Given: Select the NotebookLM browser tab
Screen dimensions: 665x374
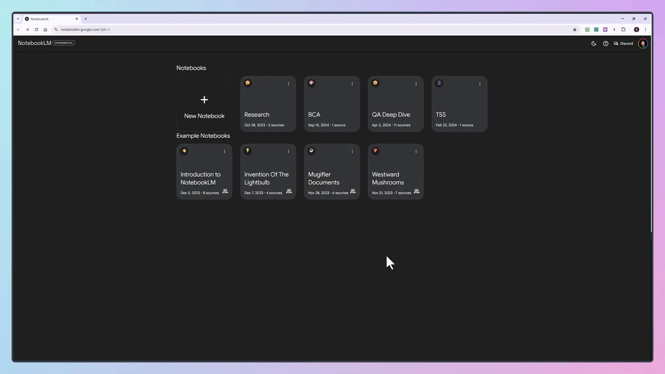Looking at the screenshot, I should click(x=48, y=19).
